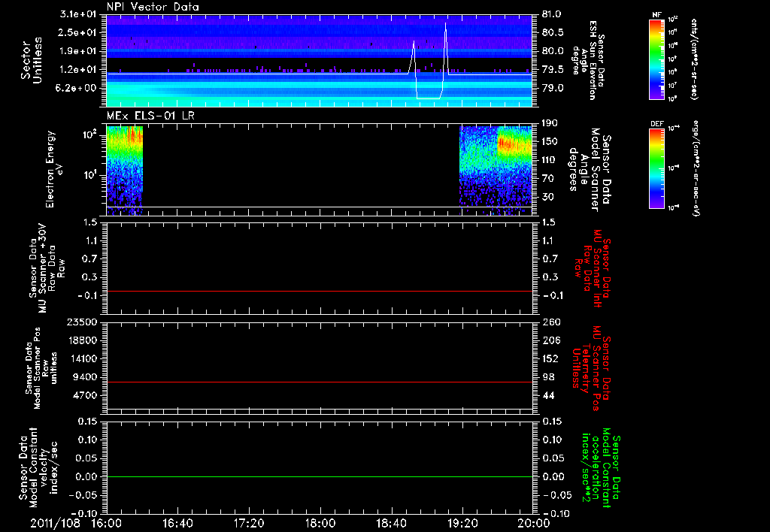The width and height of the screenshot is (770, 532).
Task: Click the 17:20 time axis label
Action: tap(248, 522)
